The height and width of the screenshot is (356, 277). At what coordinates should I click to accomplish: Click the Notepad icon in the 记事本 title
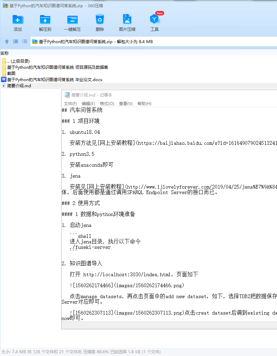click(67, 95)
